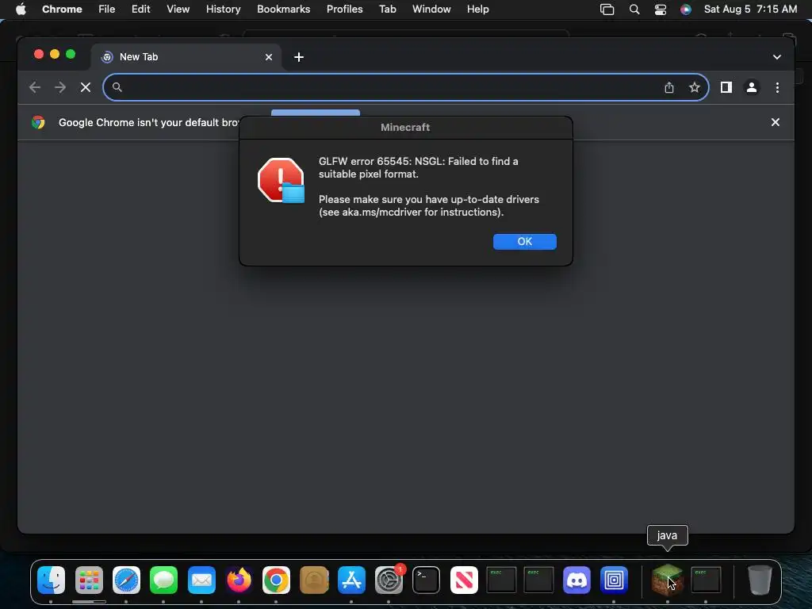This screenshot has width=812, height=609.
Task: Open Apple News from the dock
Action: click(x=464, y=580)
